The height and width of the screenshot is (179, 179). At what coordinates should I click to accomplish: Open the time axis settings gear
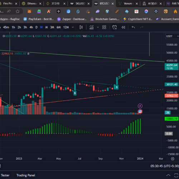(x=173, y=159)
